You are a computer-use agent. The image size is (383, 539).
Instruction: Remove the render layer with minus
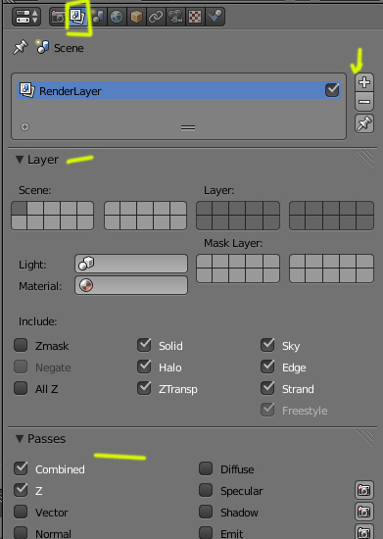tap(364, 102)
